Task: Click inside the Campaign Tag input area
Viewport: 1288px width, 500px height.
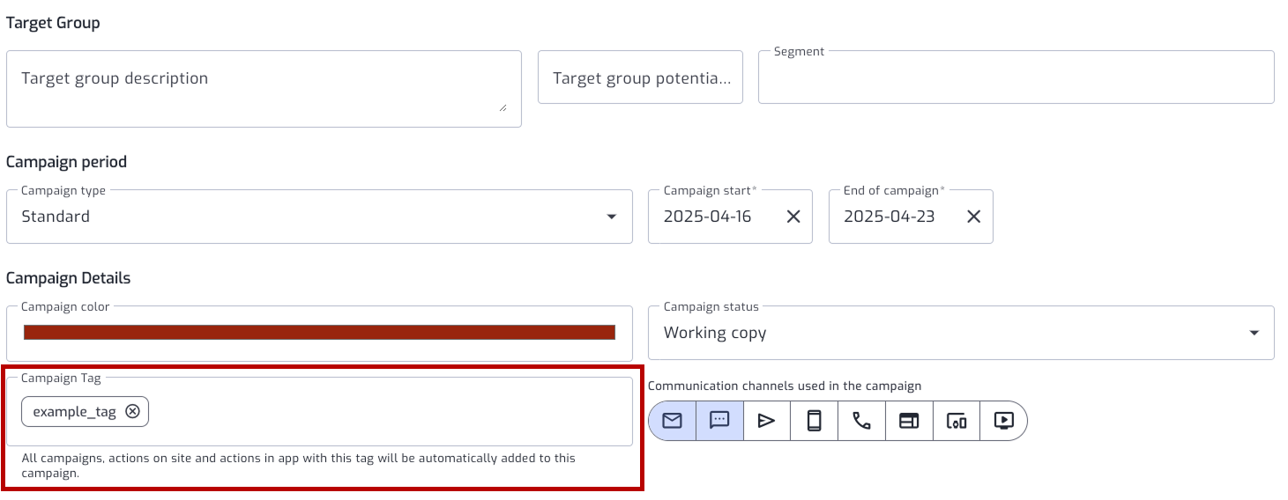Action: 388,412
